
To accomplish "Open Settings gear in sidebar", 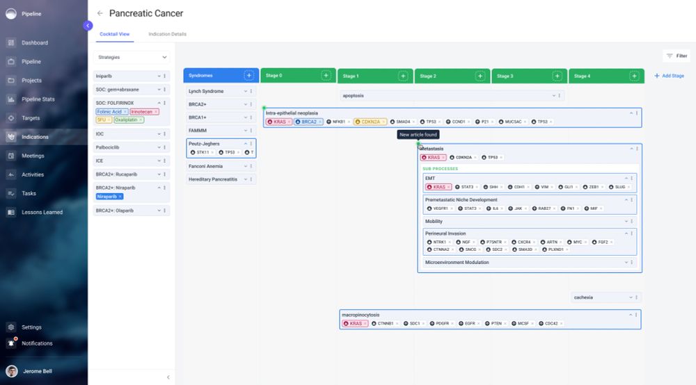I will coord(11,327).
